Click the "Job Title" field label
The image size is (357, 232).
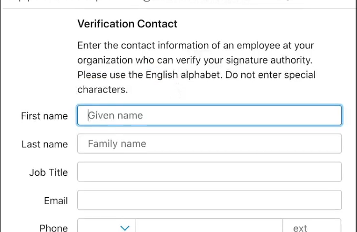48,173
